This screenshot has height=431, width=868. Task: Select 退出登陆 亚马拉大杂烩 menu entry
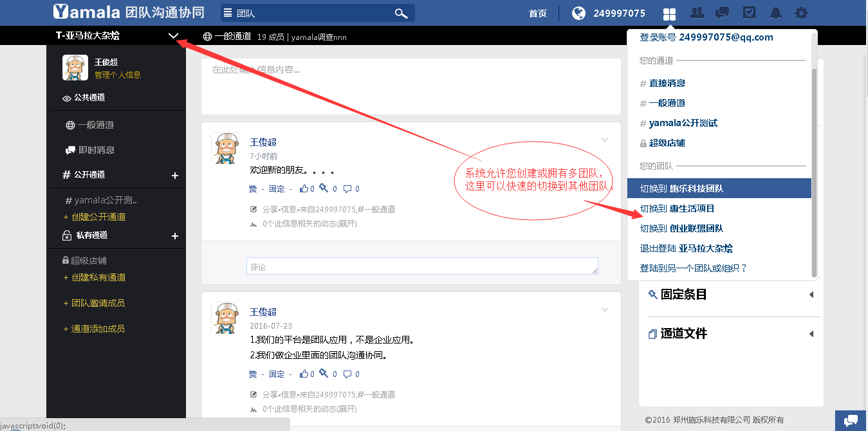(686, 248)
